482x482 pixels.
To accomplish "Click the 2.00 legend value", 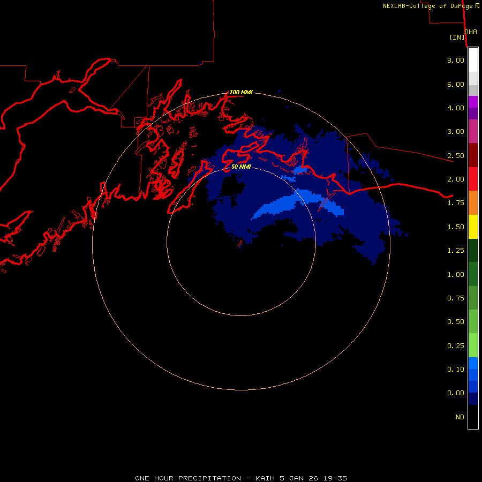I will 456,179.
